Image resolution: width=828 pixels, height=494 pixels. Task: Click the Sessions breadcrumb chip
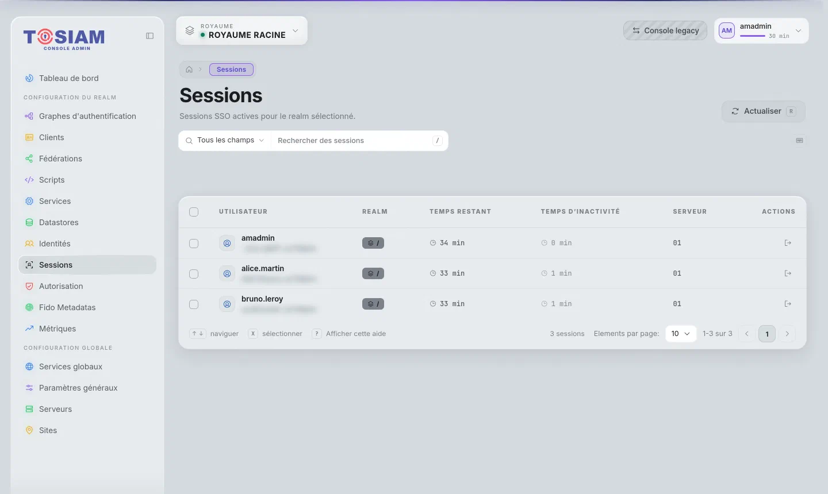pos(231,70)
